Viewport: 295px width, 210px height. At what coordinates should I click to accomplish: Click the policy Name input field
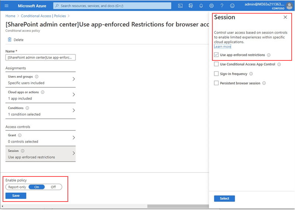tap(41, 57)
